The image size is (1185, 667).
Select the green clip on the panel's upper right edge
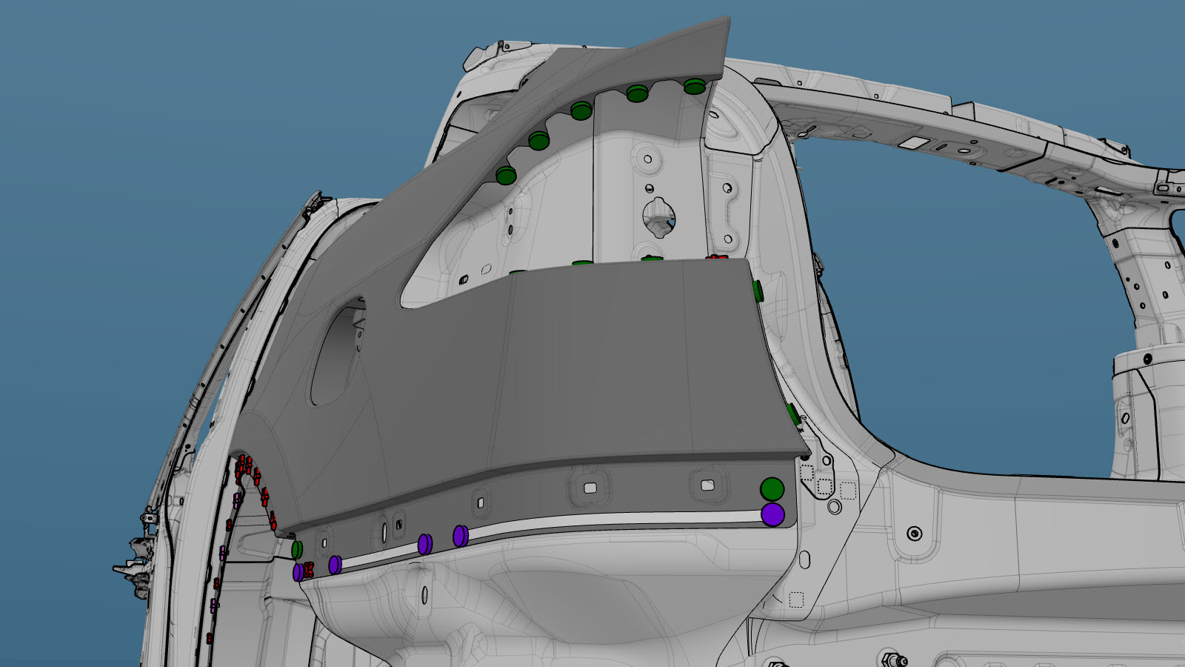(x=758, y=291)
